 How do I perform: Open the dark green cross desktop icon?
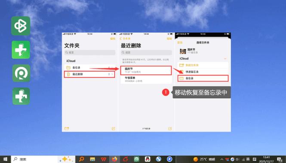21,96
